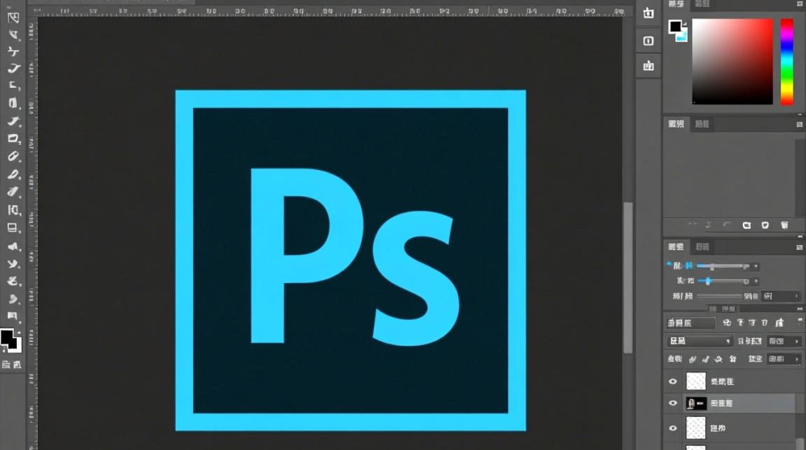Screen dimensions: 806x450
Task: Open the Color panel's flyout menu icon
Action: (799, 5)
